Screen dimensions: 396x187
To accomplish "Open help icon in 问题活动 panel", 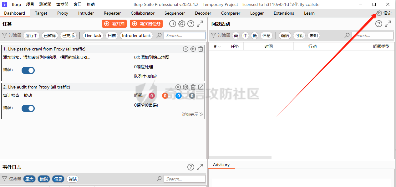I will 379,24.
